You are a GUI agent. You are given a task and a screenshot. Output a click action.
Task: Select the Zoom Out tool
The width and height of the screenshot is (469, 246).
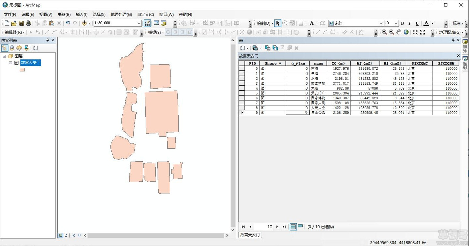392,32
